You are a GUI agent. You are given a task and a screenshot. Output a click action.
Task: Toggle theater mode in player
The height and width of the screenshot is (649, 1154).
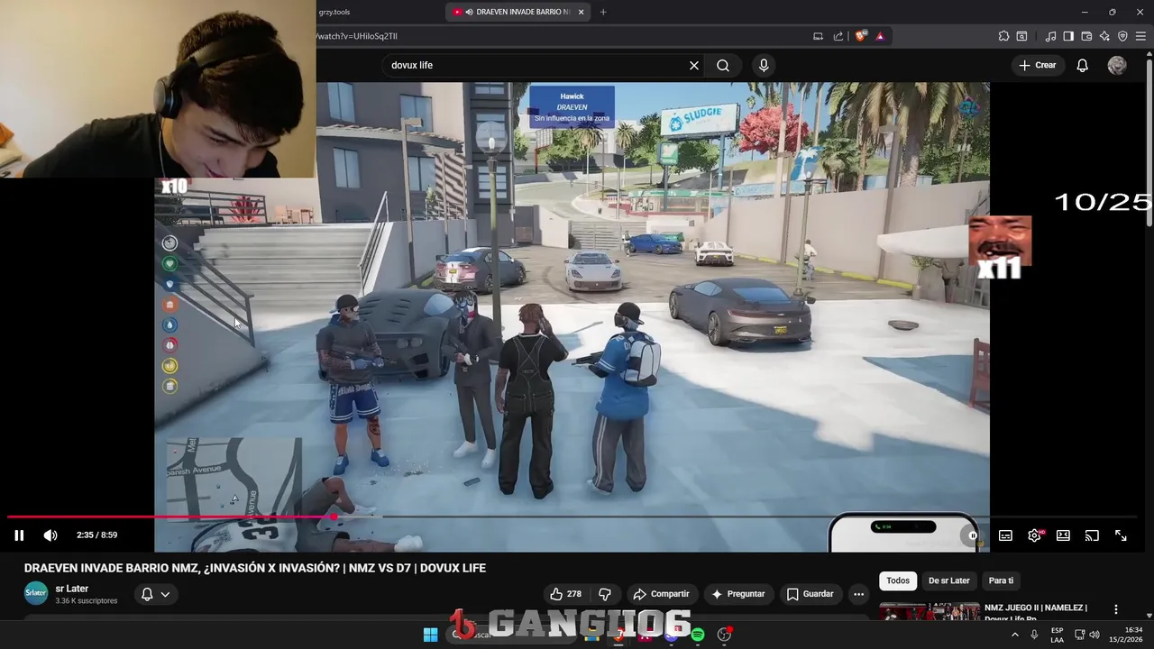tap(1063, 535)
